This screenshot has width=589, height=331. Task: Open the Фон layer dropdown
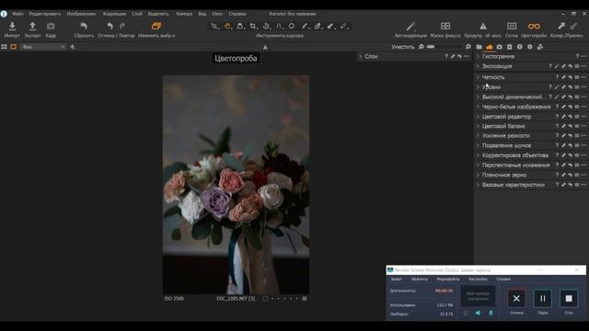coord(43,47)
